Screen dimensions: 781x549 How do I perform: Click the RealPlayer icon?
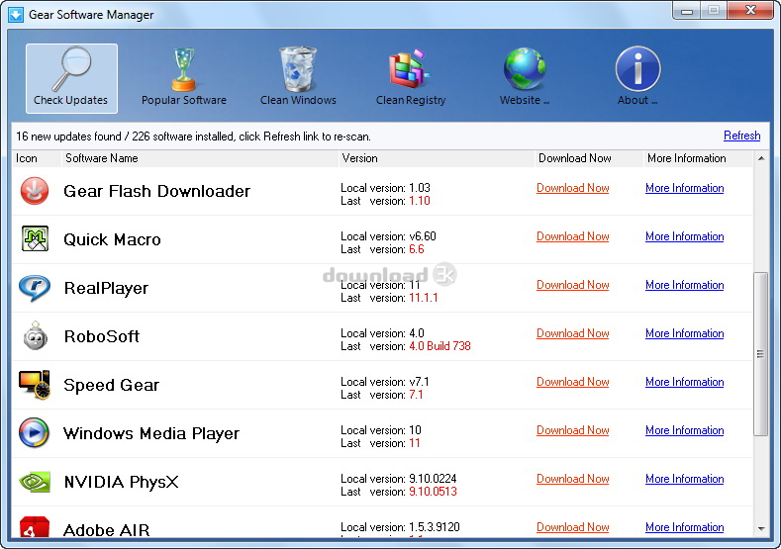click(x=35, y=288)
